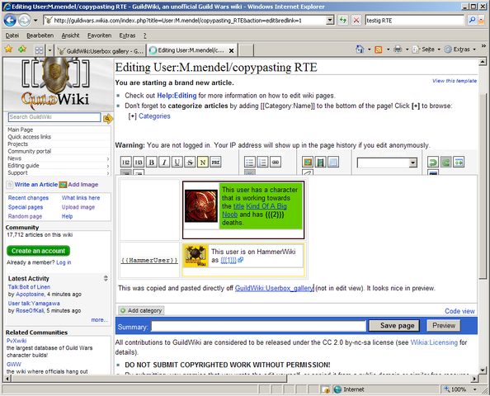This screenshot has width=490, height=396.
Task: Add page to favorites with star-plus icon
Action: [22, 49]
